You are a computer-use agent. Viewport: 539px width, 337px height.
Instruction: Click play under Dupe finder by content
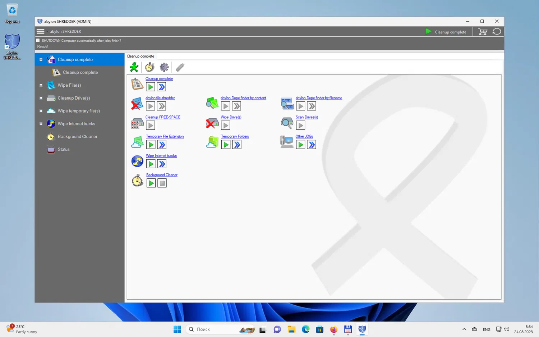(x=226, y=106)
